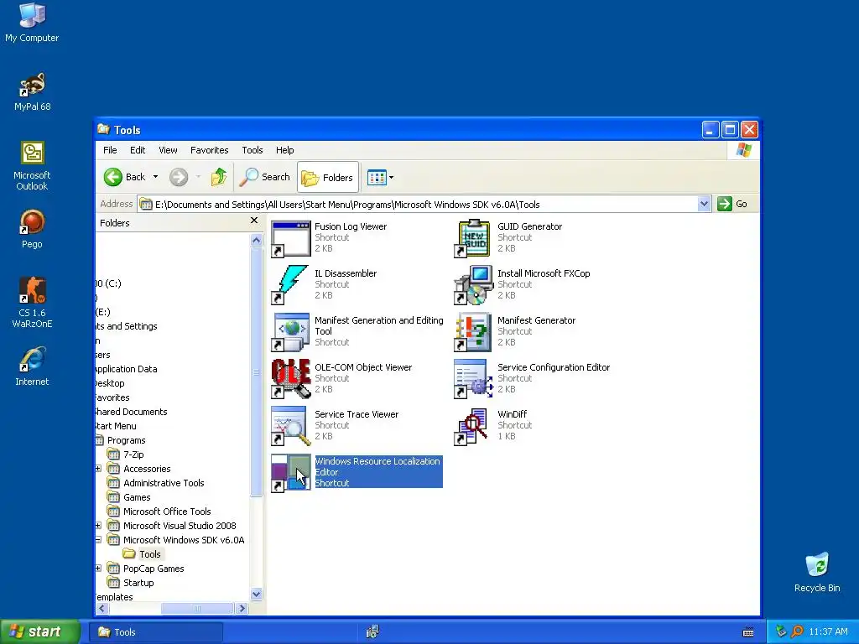Click the Tools taskbar button
The height and width of the screenshot is (644, 859).
click(x=157, y=632)
